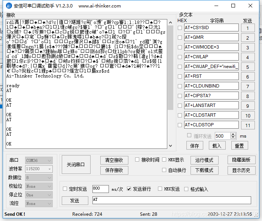
Task: Click the 800 ms timed interval field
Action: 101,189
